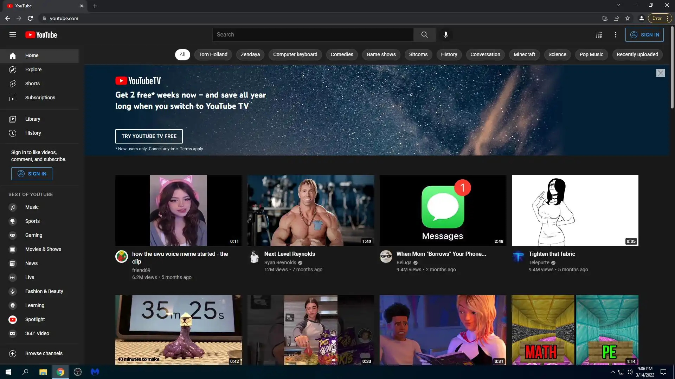Open Shorts from the sidebar

(x=32, y=84)
